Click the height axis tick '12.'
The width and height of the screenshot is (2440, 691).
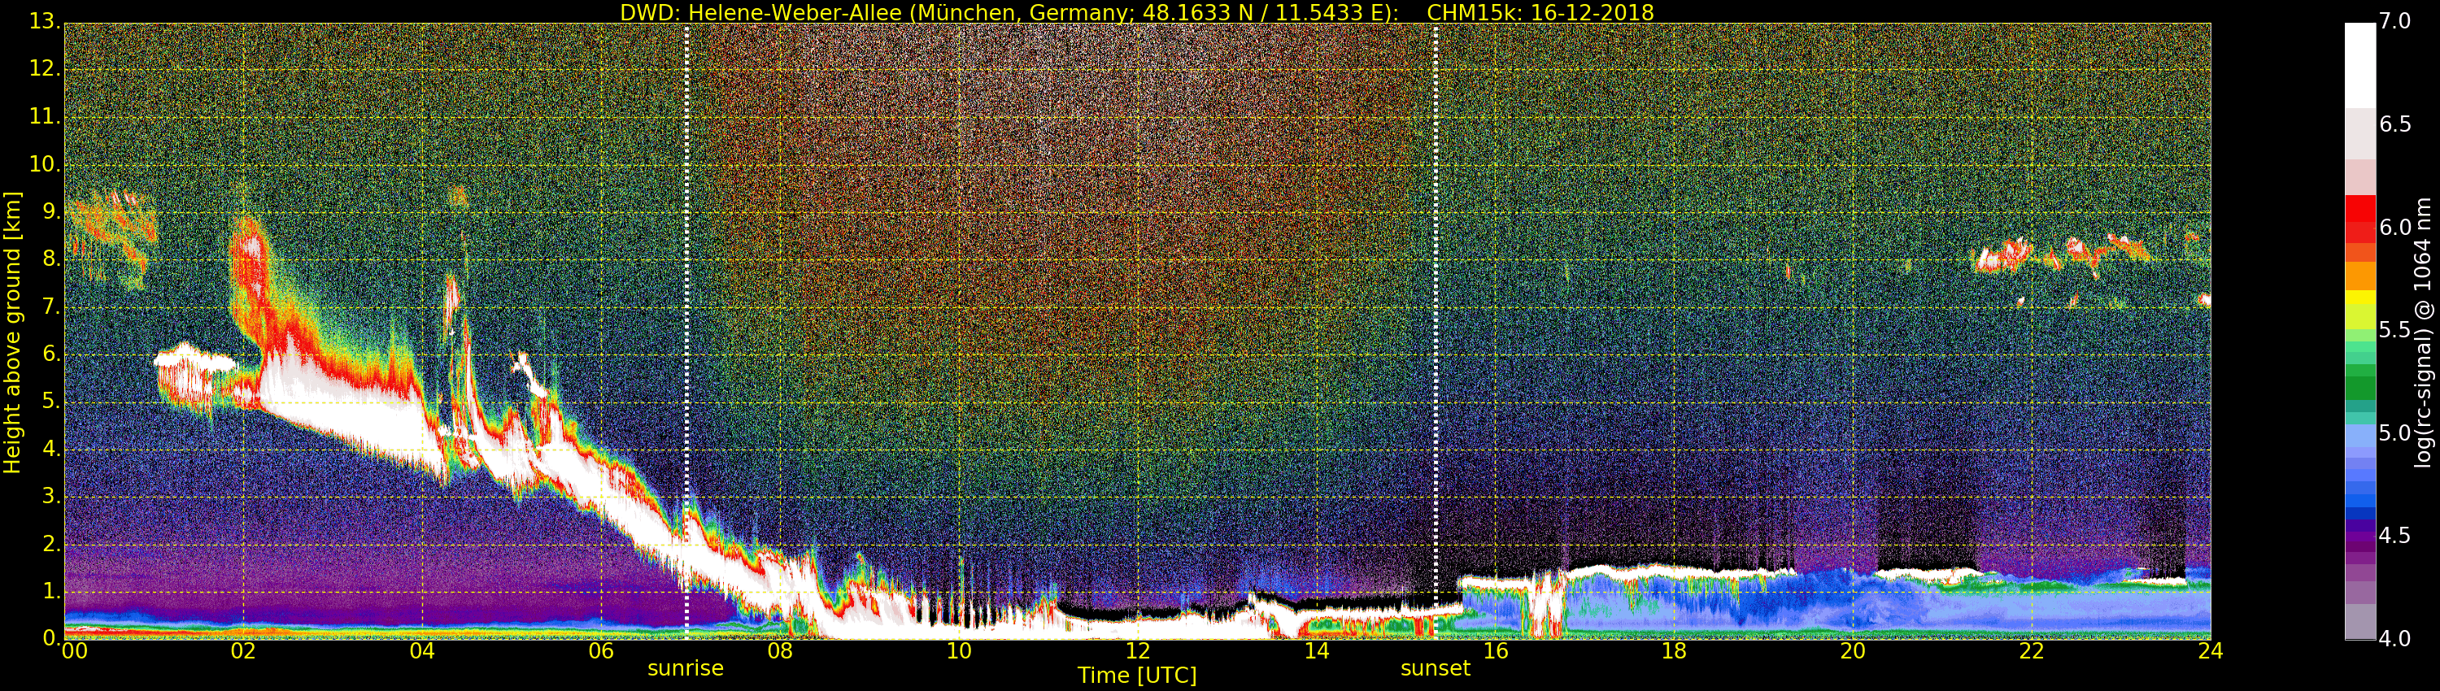[x=46, y=69]
